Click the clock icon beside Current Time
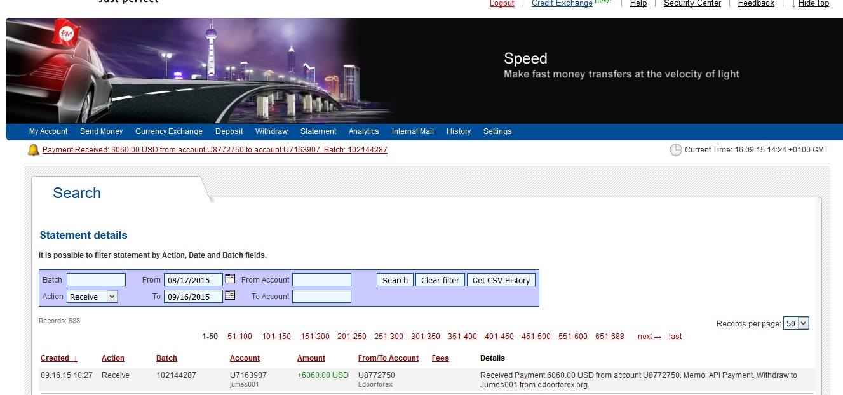Viewport: 843px width, 395px height. (x=676, y=150)
